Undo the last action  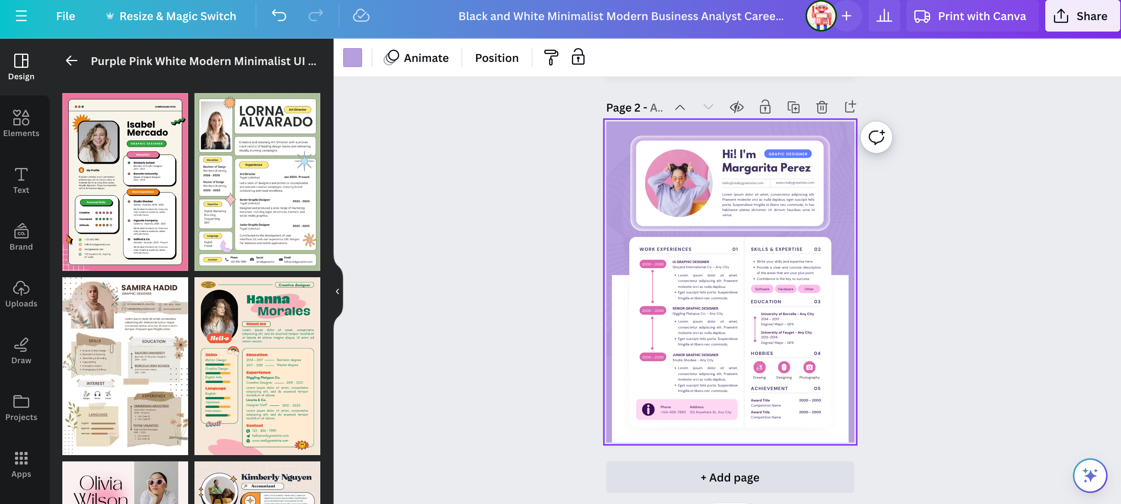coord(279,16)
